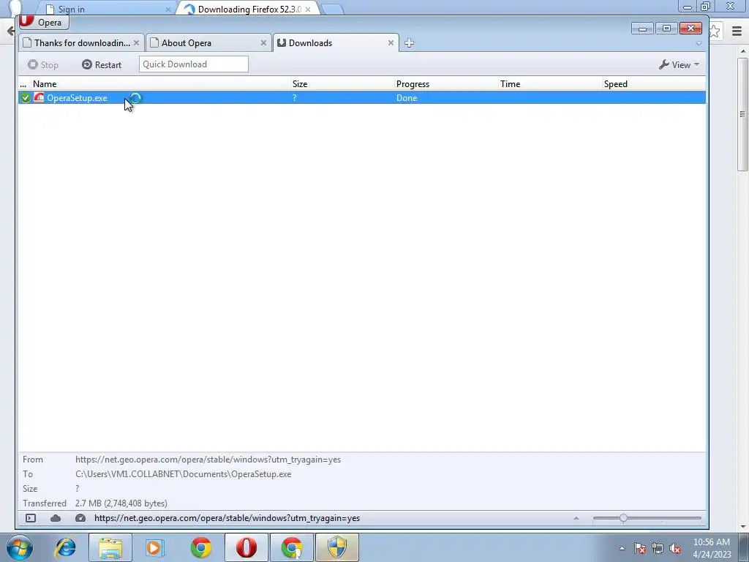
Task: Click the status column header (...)
Action: point(24,83)
